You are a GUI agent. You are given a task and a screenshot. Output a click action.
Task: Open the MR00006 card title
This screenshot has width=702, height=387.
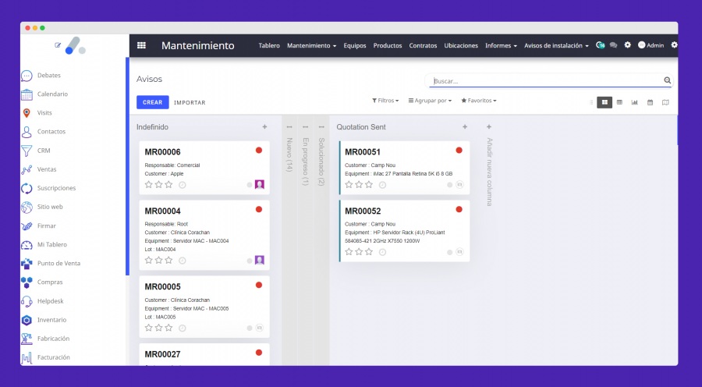(162, 152)
